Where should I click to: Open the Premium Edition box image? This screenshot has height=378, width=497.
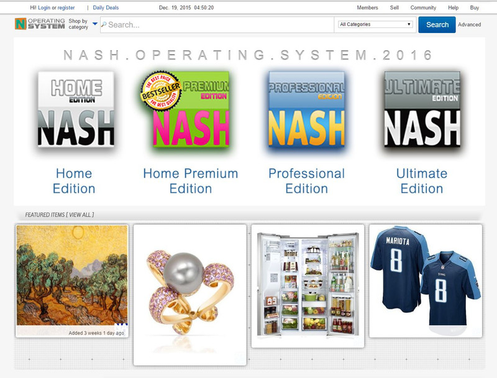click(190, 109)
